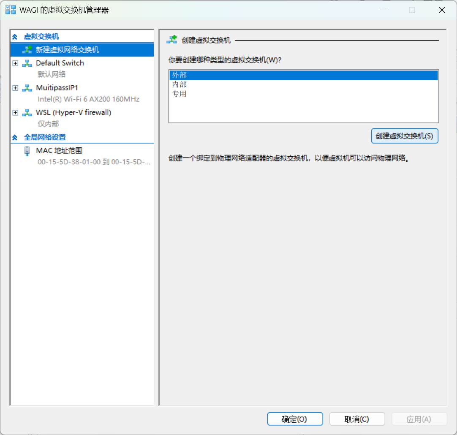
Task: Click the WSL (Hyper-V firewall) switch icon
Action: (27, 113)
